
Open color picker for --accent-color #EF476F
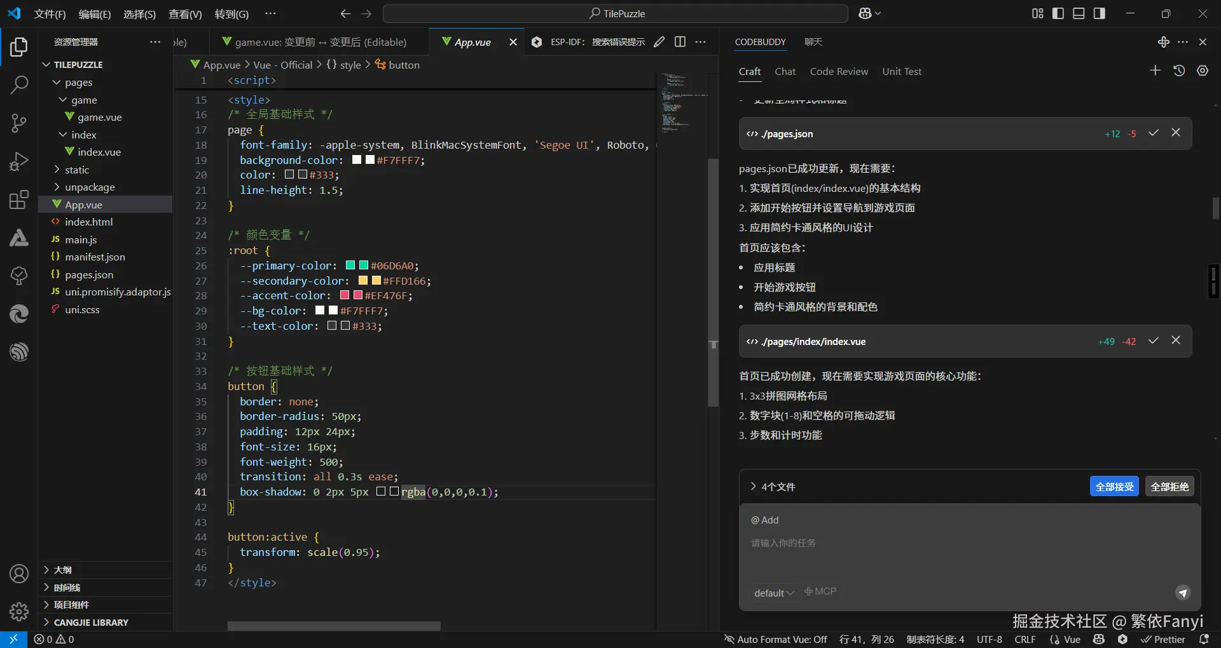click(357, 295)
